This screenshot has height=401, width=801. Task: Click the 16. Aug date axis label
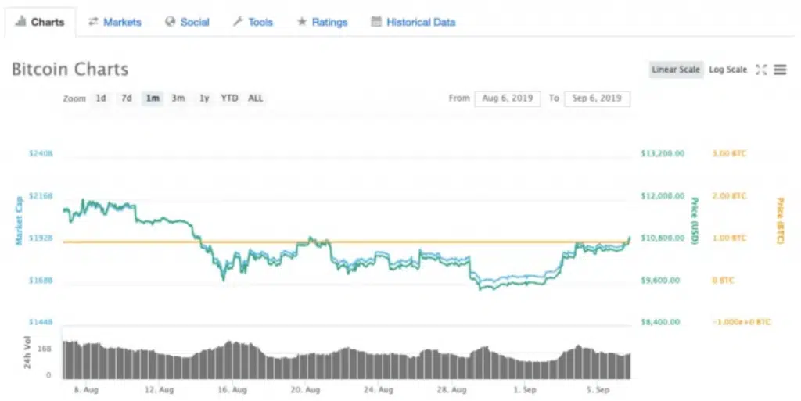pyautogui.click(x=232, y=390)
